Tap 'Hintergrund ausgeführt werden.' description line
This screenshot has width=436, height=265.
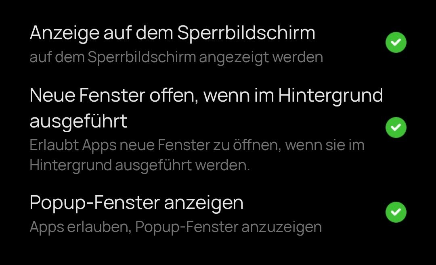click(x=140, y=166)
